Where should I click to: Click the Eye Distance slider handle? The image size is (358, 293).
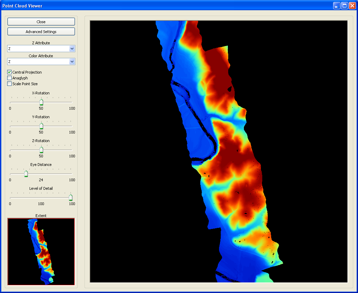click(26, 173)
